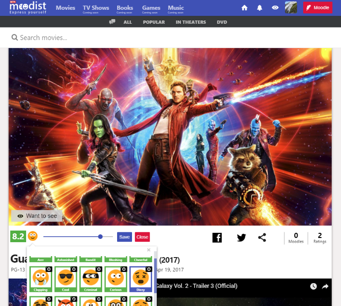Screen dimensions: 341x306
Task: Open the Books section
Action: point(125,8)
